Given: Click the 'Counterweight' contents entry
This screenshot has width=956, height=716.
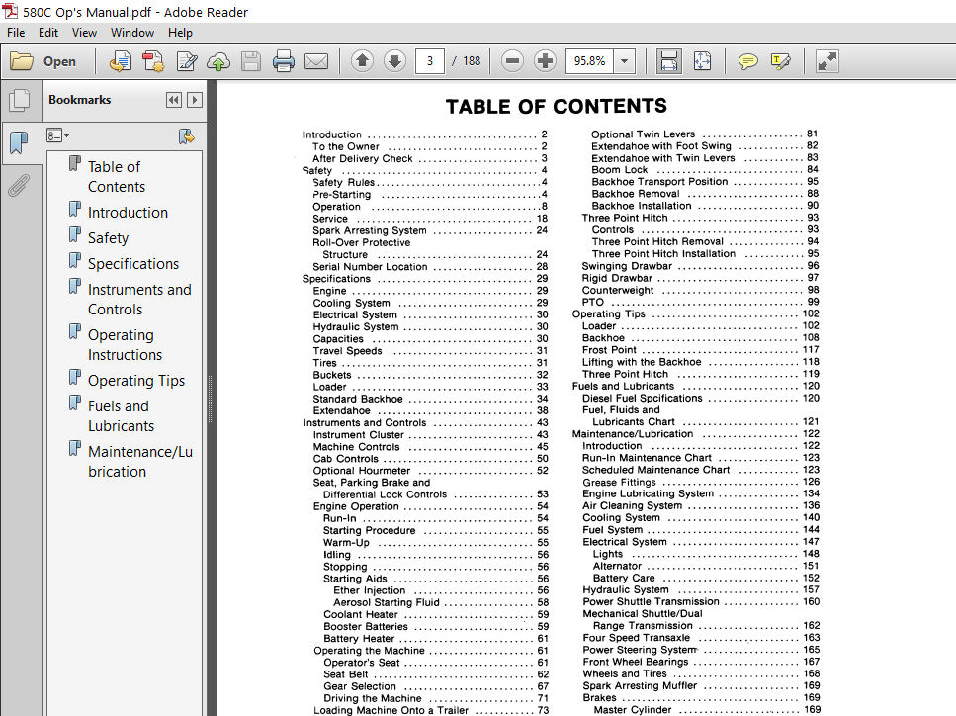Looking at the screenshot, I should [x=700, y=290].
